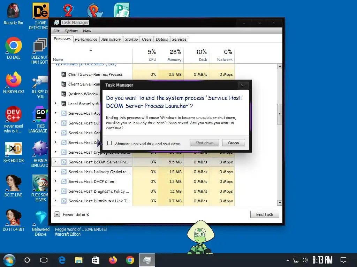This screenshot has height=267, width=357.
Task: Expand Service Host: Delivery Optimization row
Action: [x=55, y=171]
